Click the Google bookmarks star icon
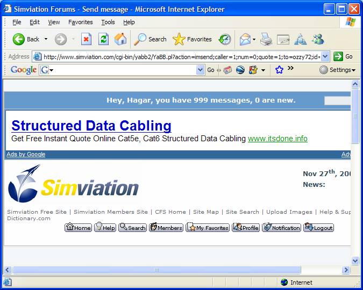The width and height of the screenshot is (363, 290). pos(279,70)
